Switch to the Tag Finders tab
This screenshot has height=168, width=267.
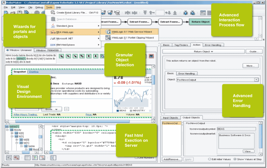[x=181, y=45]
